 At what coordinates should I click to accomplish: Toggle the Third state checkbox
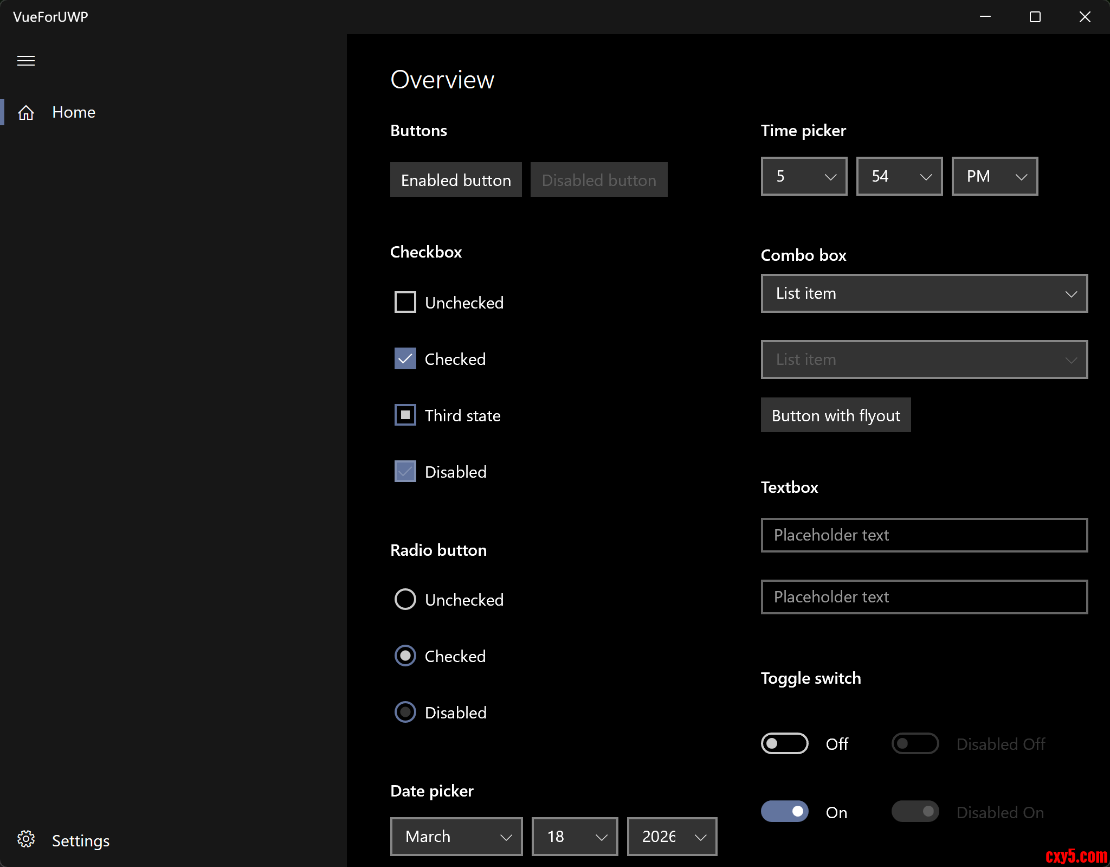click(x=405, y=415)
